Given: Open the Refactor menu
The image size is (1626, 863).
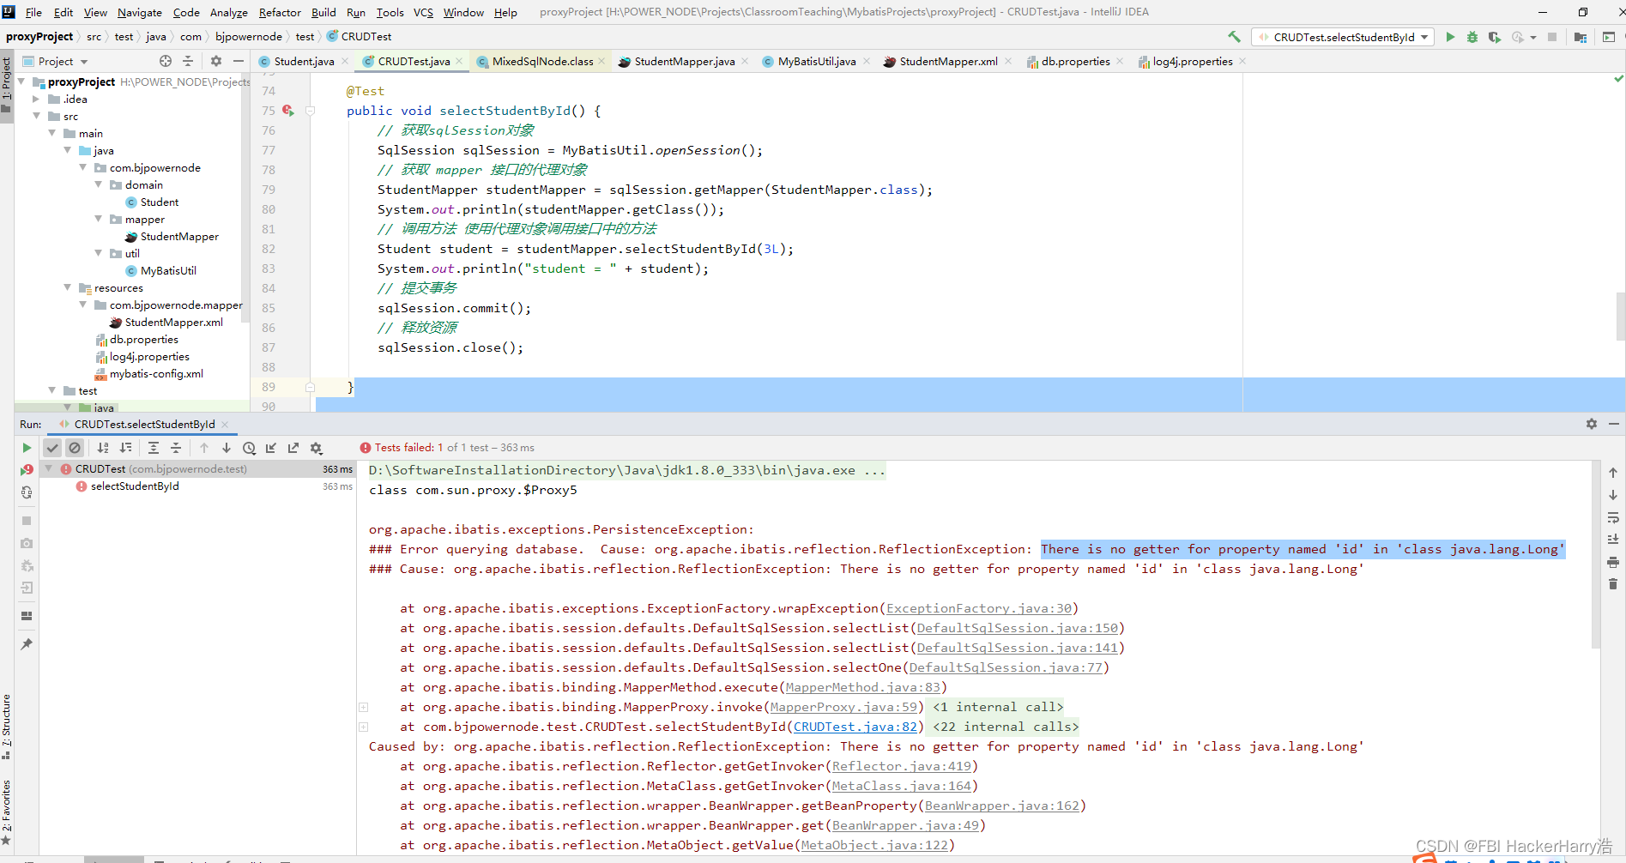Looking at the screenshot, I should pyautogui.click(x=280, y=12).
